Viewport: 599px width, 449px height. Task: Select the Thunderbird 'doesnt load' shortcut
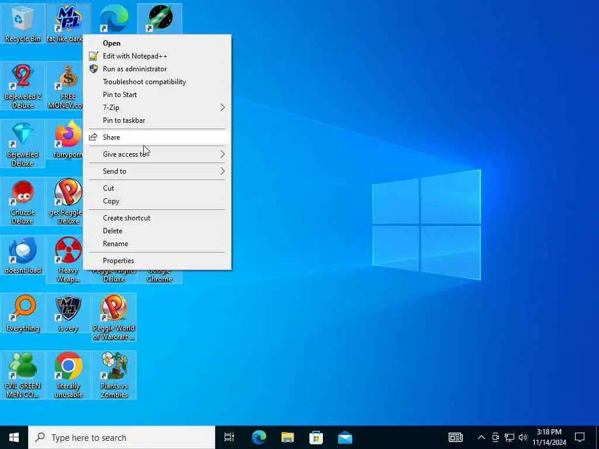click(x=23, y=255)
